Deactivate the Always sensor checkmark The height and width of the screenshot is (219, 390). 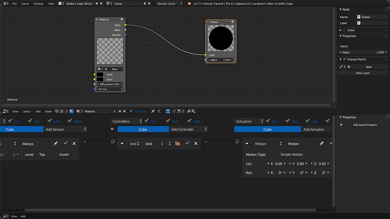click(x=66, y=143)
